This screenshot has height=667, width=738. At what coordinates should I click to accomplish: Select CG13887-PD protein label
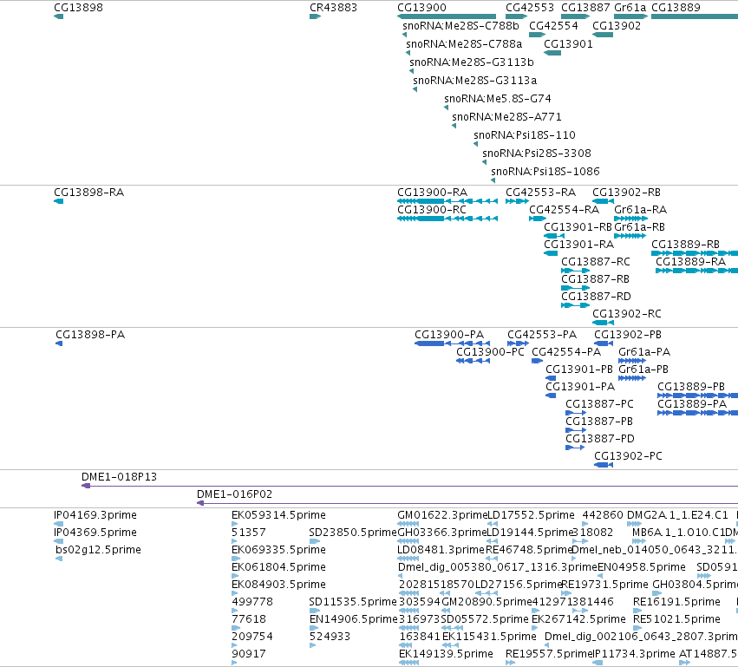pyautogui.click(x=600, y=439)
